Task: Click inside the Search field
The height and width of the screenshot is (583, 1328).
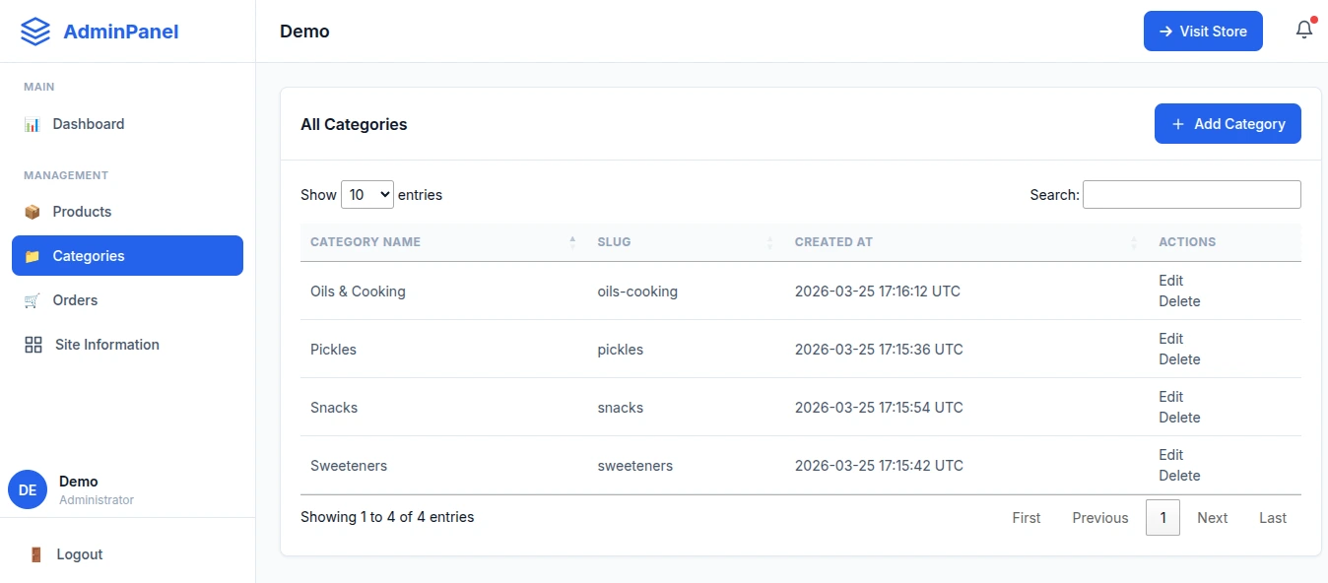Action: click(1191, 194)
